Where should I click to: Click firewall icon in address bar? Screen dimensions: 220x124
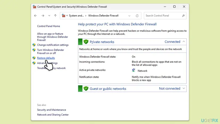coord(64,16)
